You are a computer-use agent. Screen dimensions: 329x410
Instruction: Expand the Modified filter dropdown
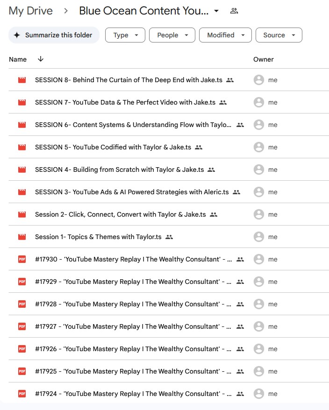(225, 35)
